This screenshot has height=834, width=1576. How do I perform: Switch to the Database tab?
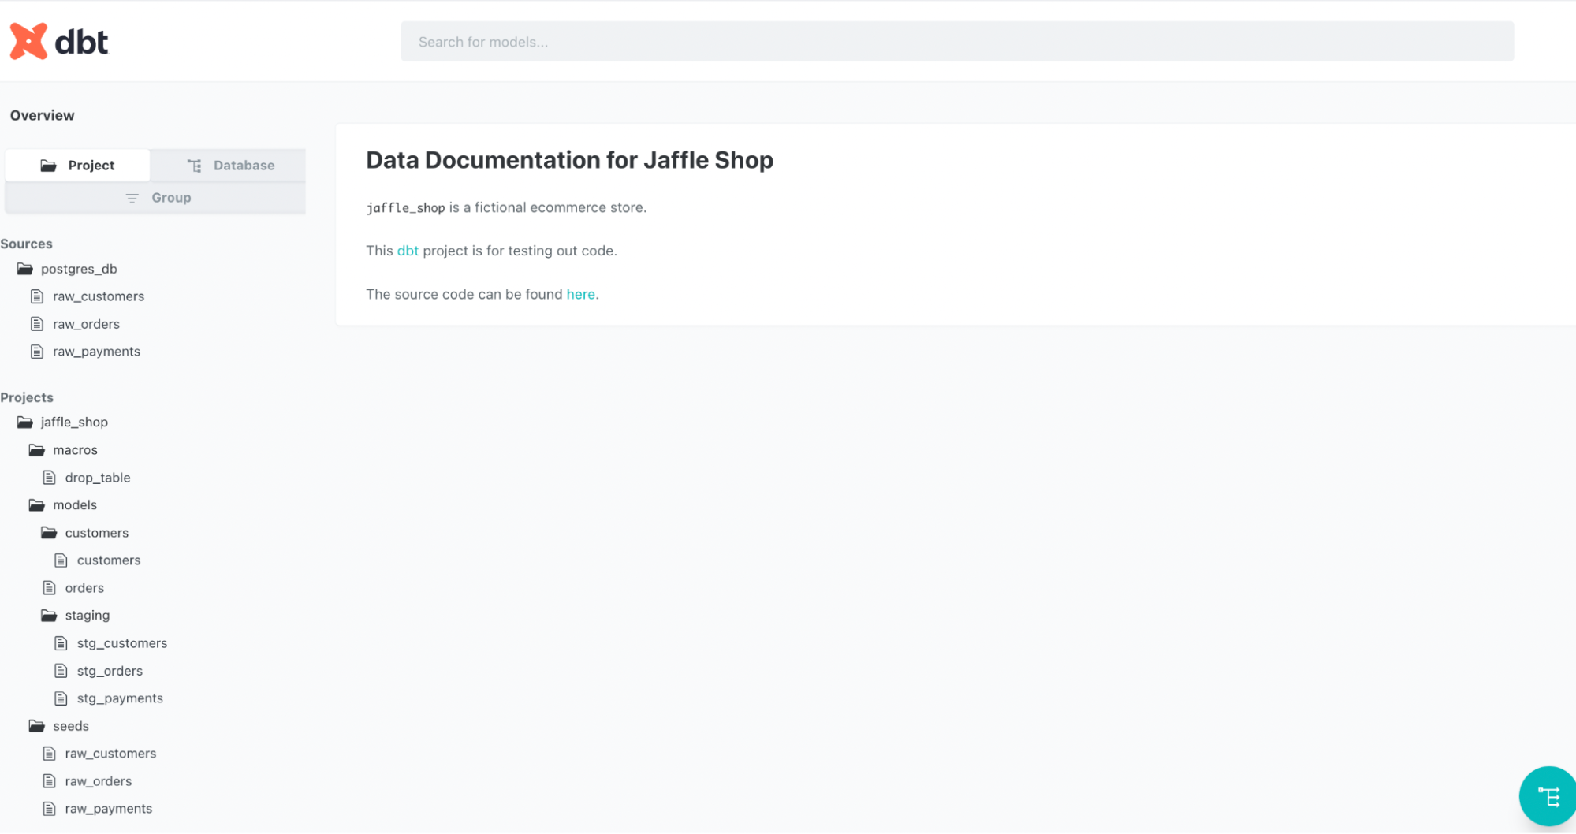231,166
